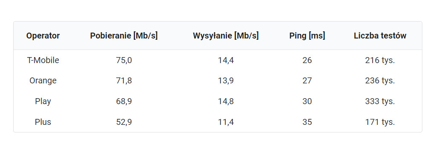Click the Liczba testów column header
The image size is (436, 157).
[380, 36]
